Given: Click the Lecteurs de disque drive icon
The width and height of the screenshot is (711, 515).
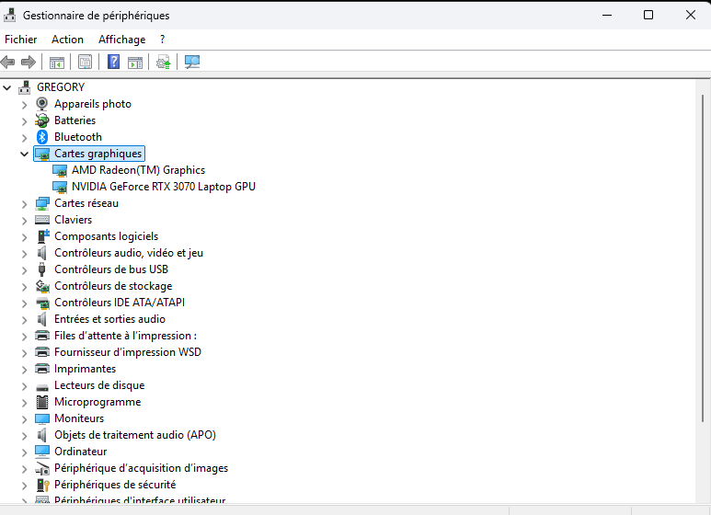Looking at the screenshot, I should (x=42, y=387).
